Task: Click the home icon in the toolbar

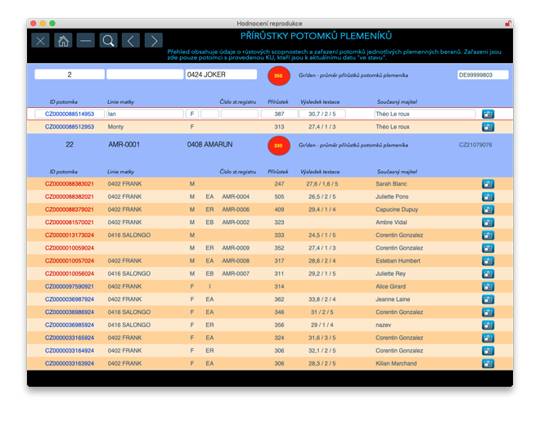Action: (63, 40)
